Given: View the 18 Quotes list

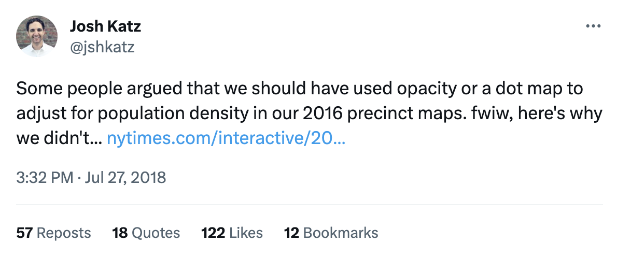Looking at the screenshot, I should (x=146, y=233).
